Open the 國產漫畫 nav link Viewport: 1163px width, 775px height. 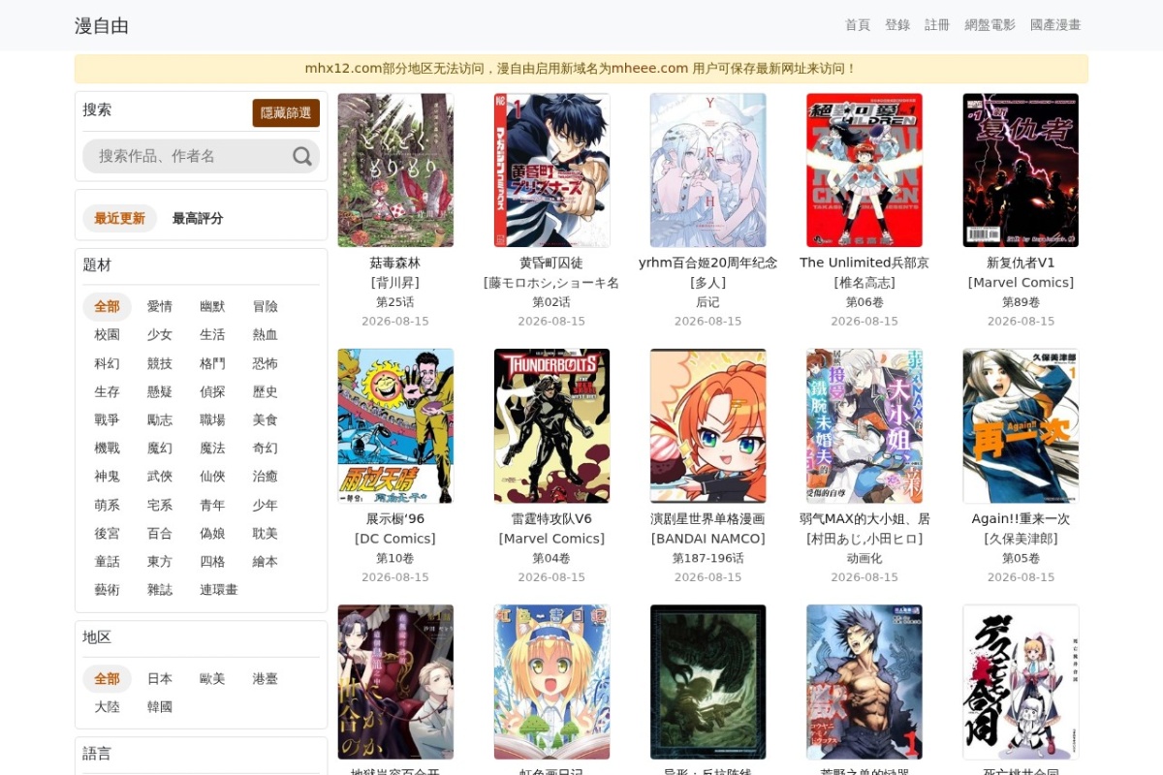tap(1055, 25)
